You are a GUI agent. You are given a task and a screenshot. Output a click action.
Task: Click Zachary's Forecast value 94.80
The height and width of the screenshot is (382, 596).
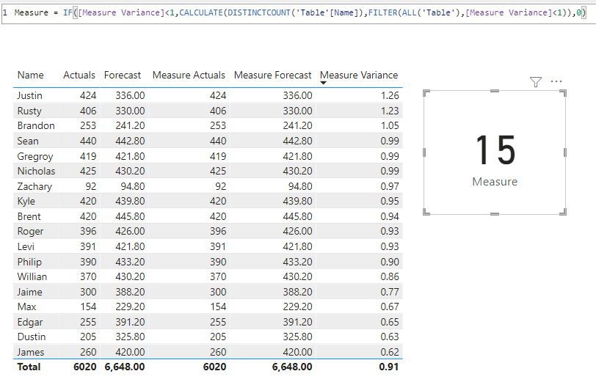tap(133, 186)
